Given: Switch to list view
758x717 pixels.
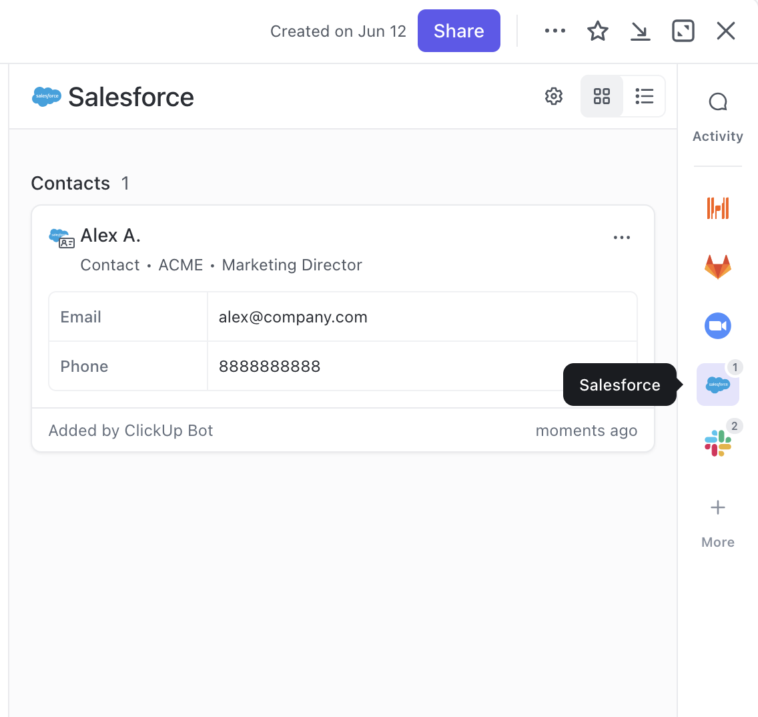Looking at the screenshot, I should point(644,96).
